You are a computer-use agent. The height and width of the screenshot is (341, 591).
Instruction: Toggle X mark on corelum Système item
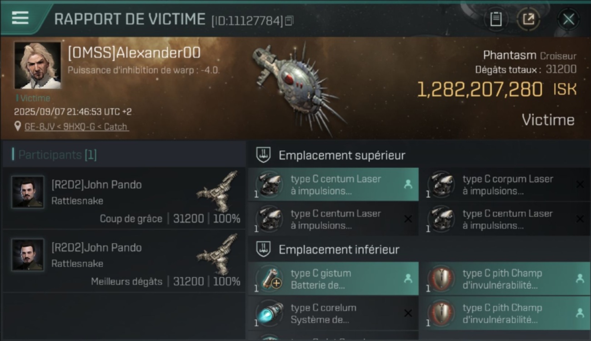click(408, 313)
